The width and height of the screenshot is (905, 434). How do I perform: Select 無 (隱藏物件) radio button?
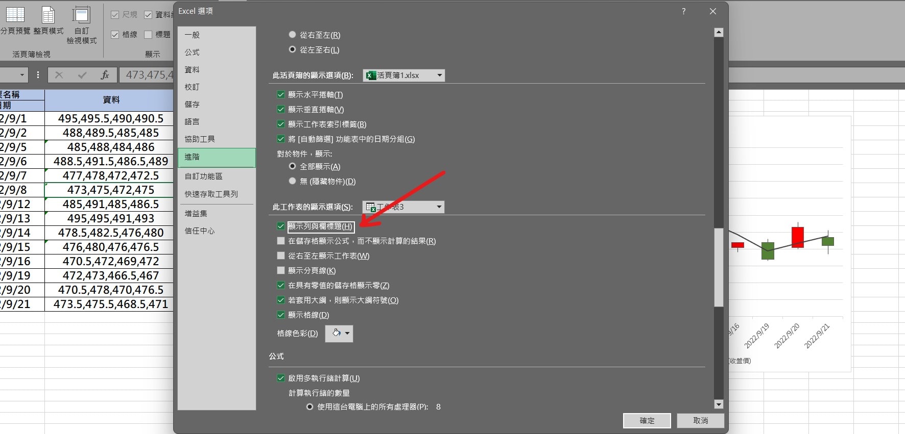pos(292,181)
